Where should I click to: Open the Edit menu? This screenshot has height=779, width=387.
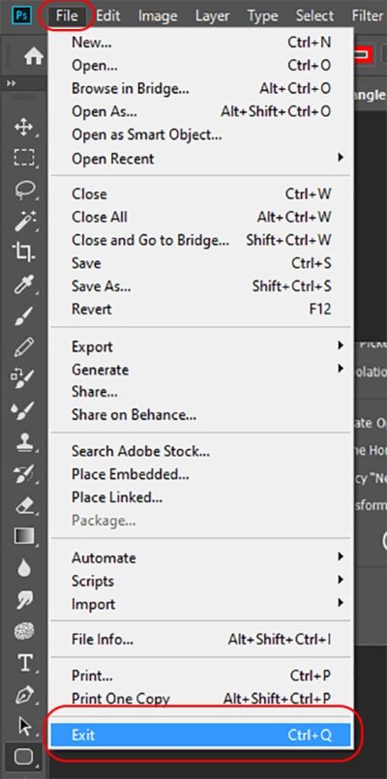[107, 15]
